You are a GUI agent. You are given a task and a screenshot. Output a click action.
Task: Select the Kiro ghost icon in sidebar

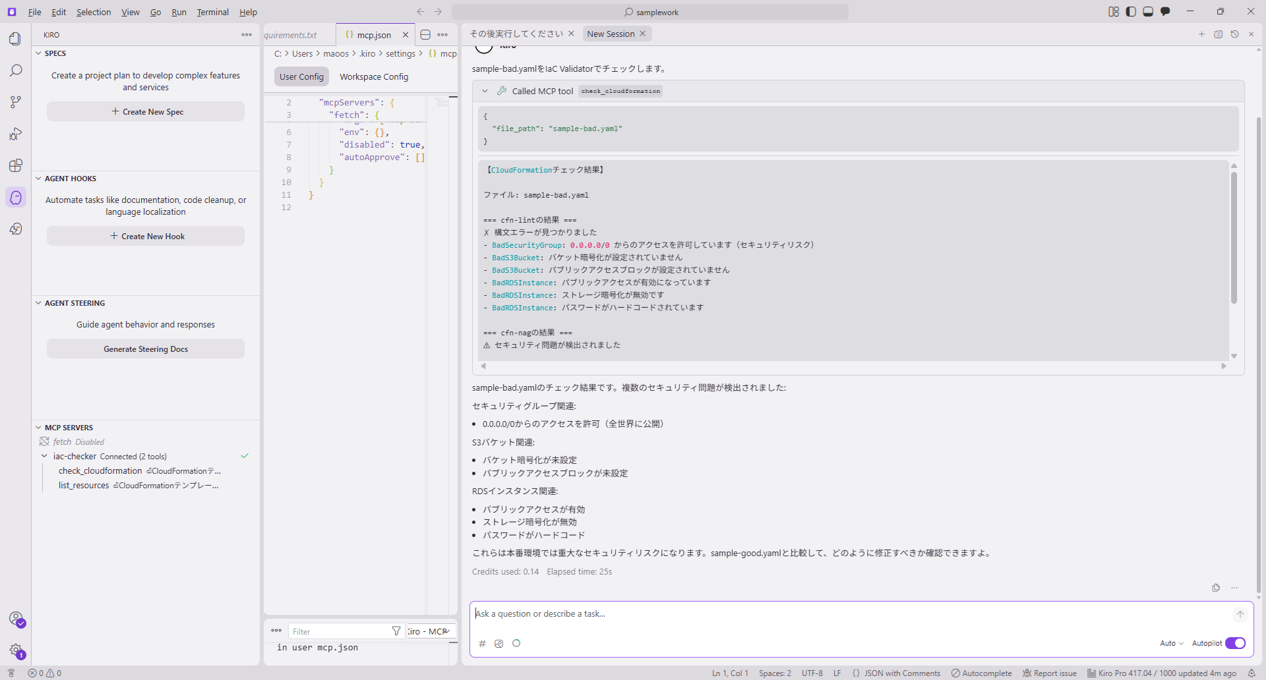[15, 197]
